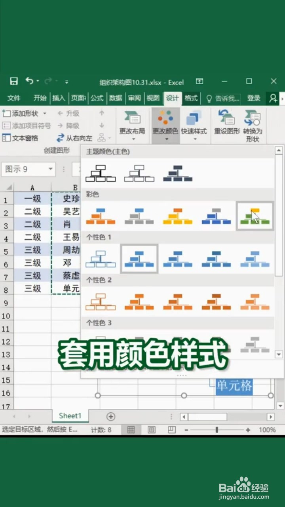Add a new sheet with plus icon

[111, 416]
